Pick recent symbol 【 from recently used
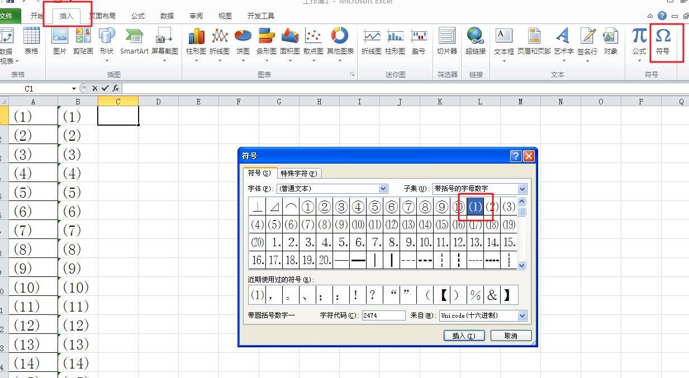This screenshot has height=378, width=689. [x=441, y=295]
